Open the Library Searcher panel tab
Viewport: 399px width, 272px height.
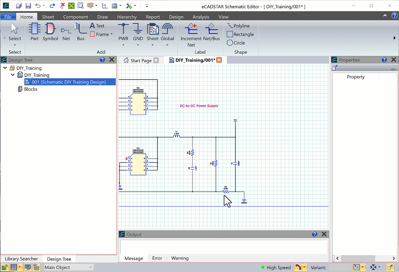pyautogui.click(x=21, y=259)
